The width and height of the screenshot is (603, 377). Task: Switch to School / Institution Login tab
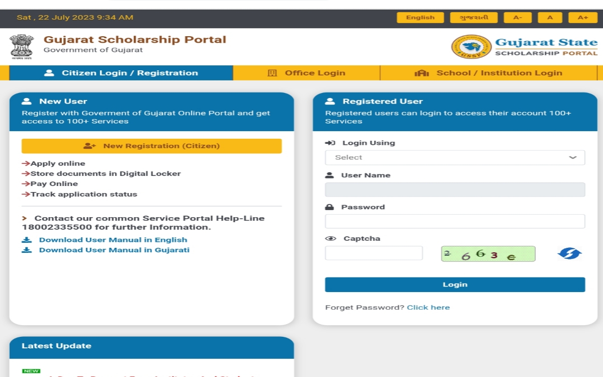498,72
